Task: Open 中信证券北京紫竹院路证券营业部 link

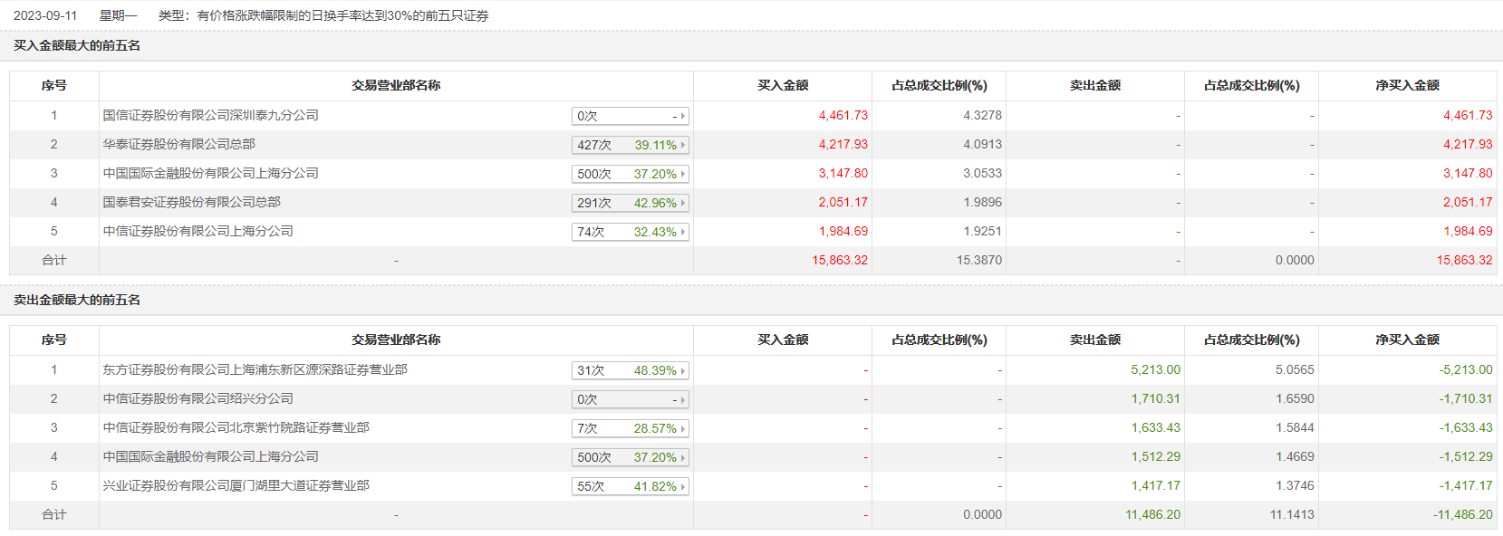Action: (236, 427)
